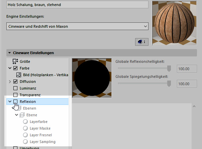Select the Layerfarbe radio button
This screenshot has width=202, height=149.
(25, 122)
